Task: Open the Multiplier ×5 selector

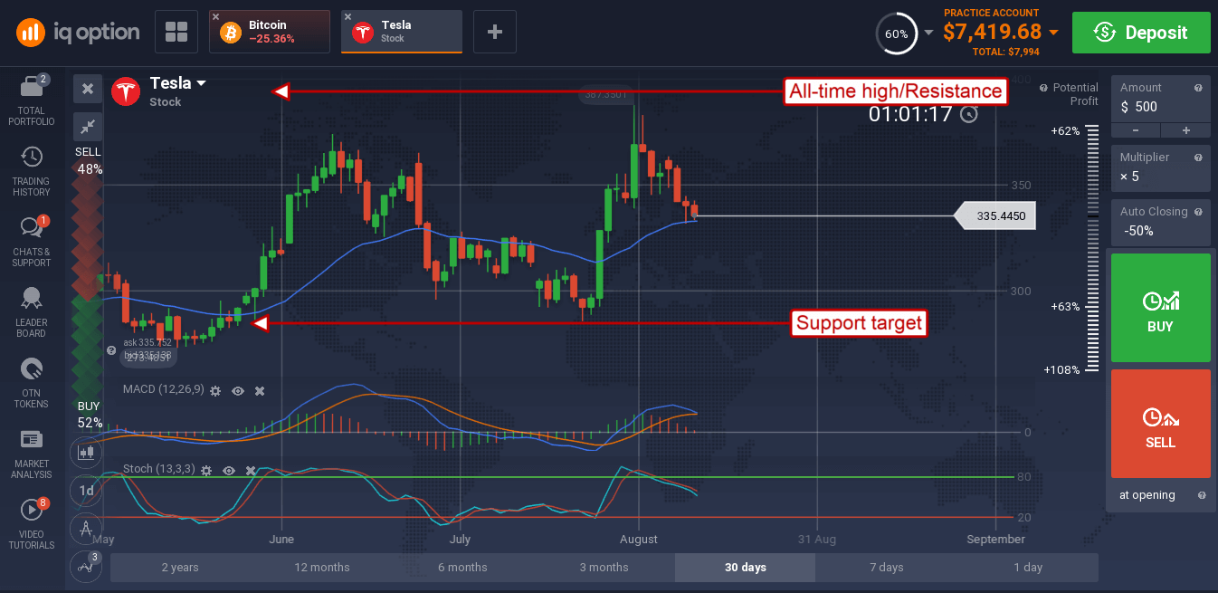Action: coord(1161,168)
